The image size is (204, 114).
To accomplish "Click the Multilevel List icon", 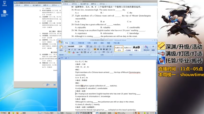I will [104, 47].
